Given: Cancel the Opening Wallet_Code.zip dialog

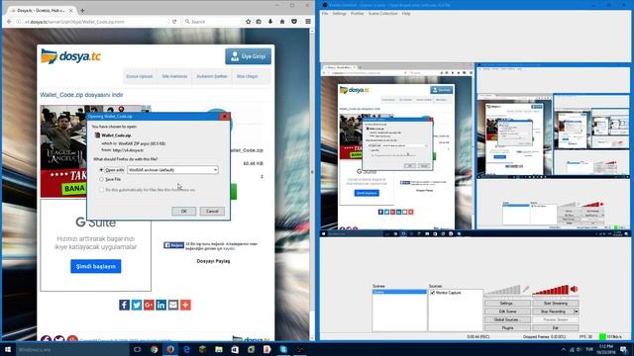Looking at the screenshot, I should tap(212, 211).
